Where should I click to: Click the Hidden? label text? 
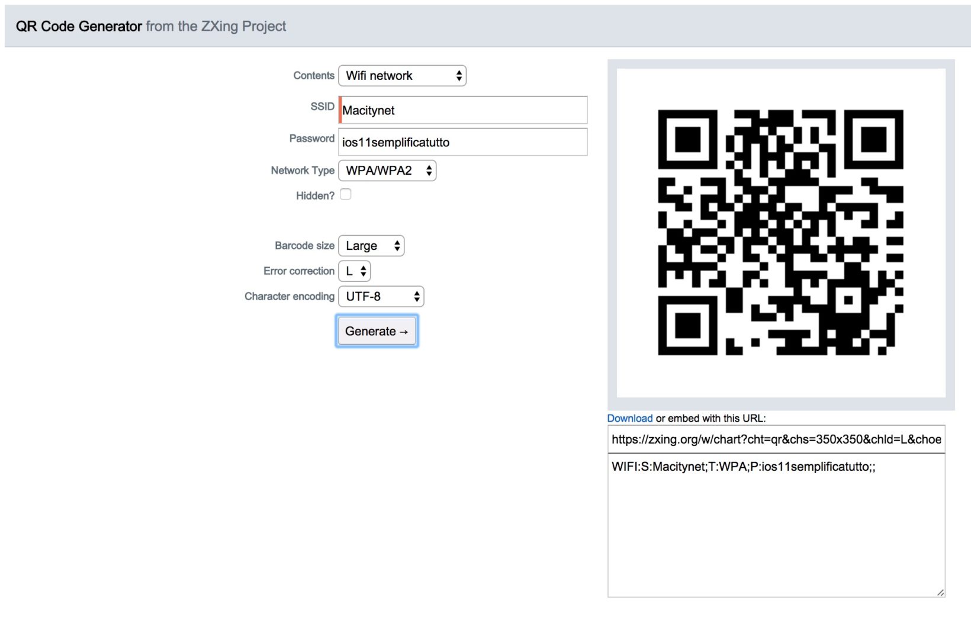315,196
